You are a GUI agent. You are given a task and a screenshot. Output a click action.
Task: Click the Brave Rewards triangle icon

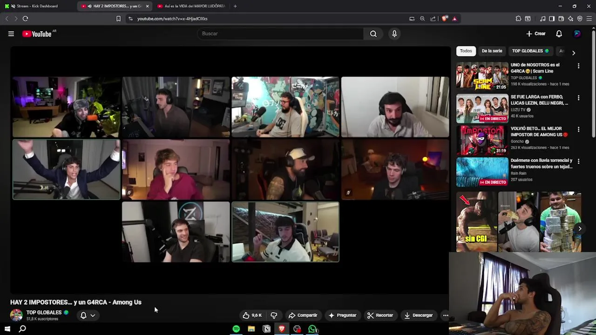[454, 19]
